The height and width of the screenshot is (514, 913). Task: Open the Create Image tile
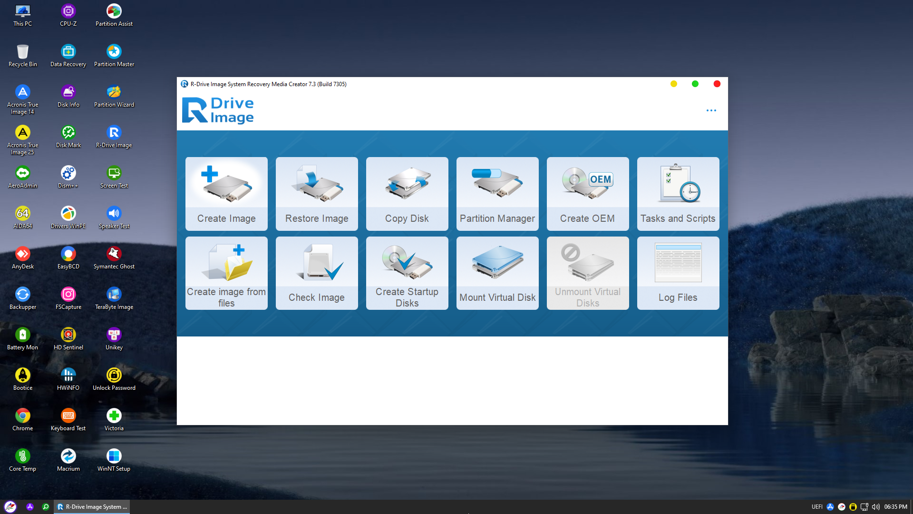point(226,194)
